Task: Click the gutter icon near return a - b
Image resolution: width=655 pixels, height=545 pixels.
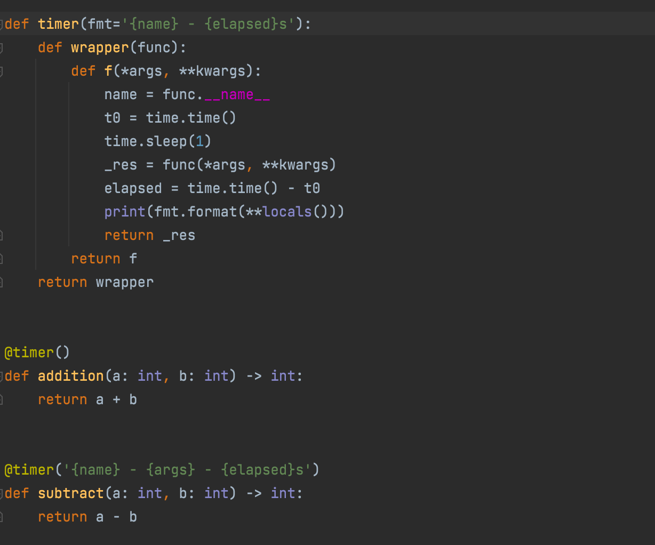Action: tap(3, 516)
